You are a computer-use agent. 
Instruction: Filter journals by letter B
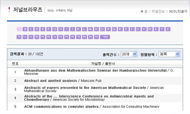25,29
